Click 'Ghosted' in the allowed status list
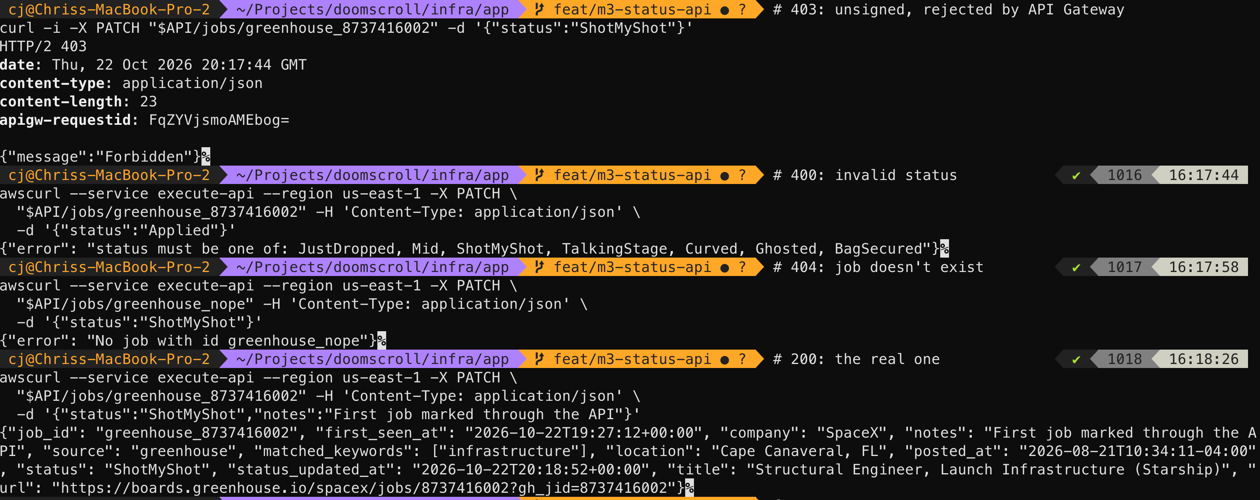 coord(786,248)
